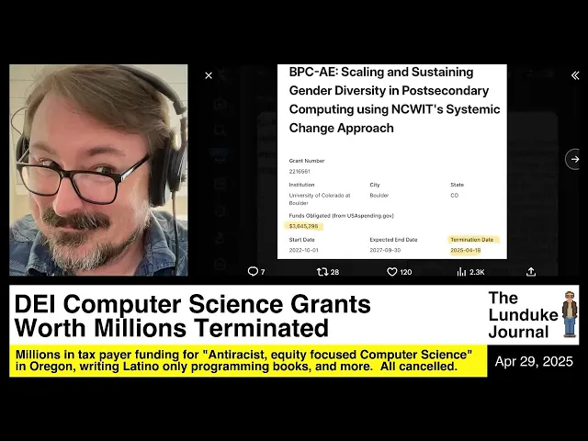The width and height of the screenshot is (588, 441).
Task: Click the date 'Apr 29, 2025'
Action: [x=534, y=361]
